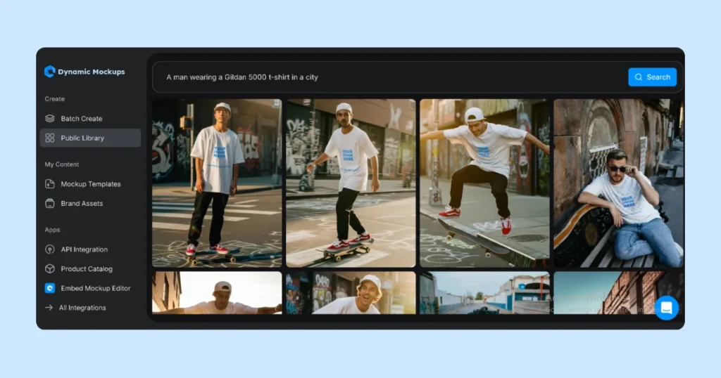Image resolution: width=721 pixels, height=378 pixels.
Task: Choose the skateboard jump trick mockup
Action: pyautogui.click(x=484, y=183)
